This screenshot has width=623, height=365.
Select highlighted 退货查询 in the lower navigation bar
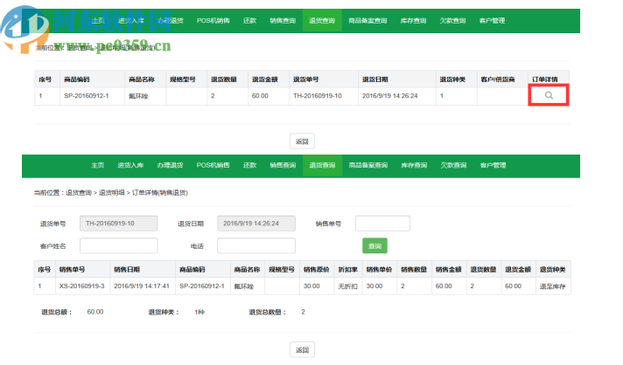322,165
